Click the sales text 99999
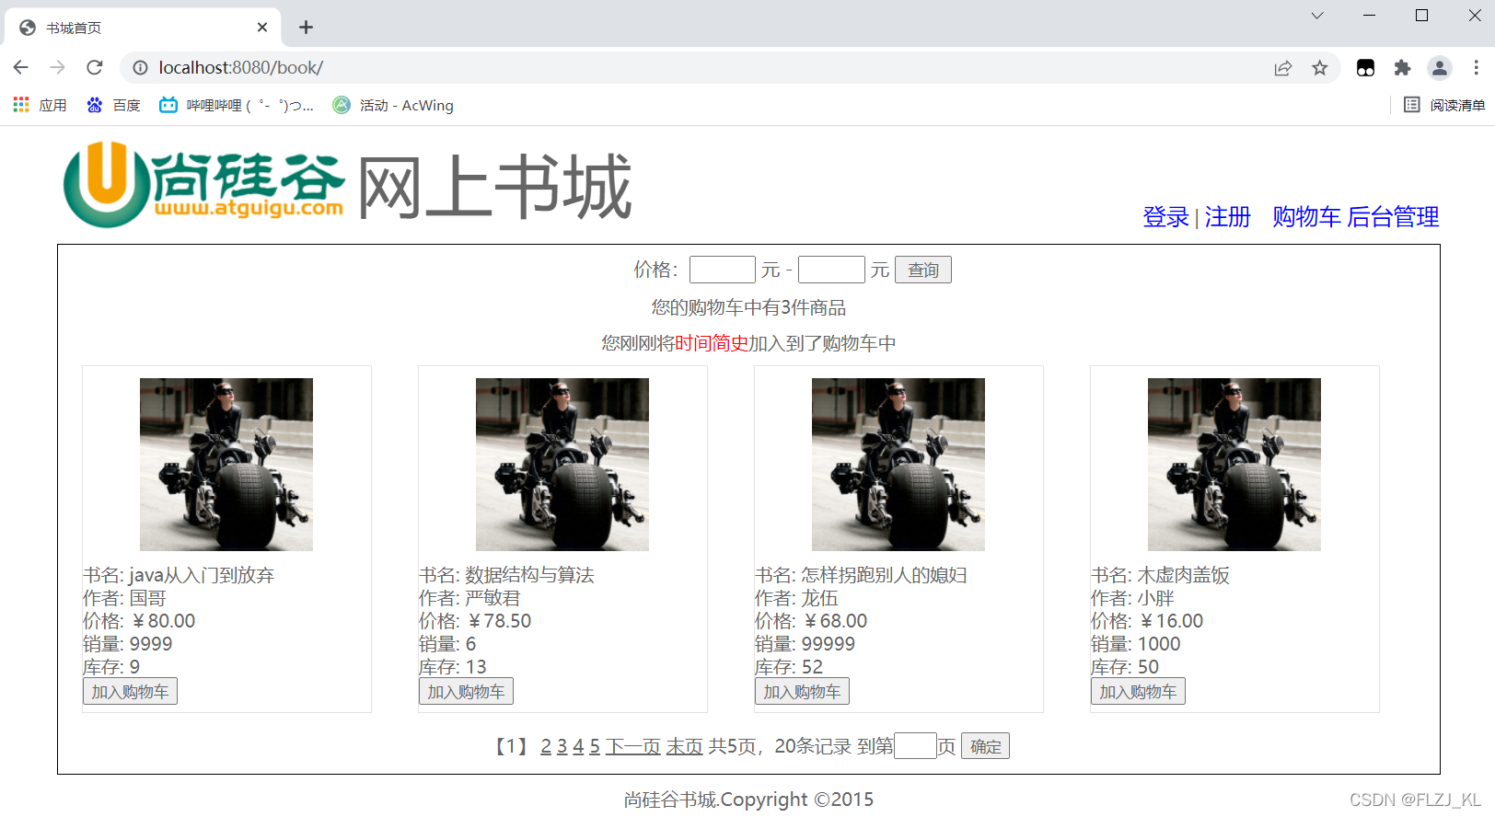Viewport: 1495px width, 817px height. (829, 644)
